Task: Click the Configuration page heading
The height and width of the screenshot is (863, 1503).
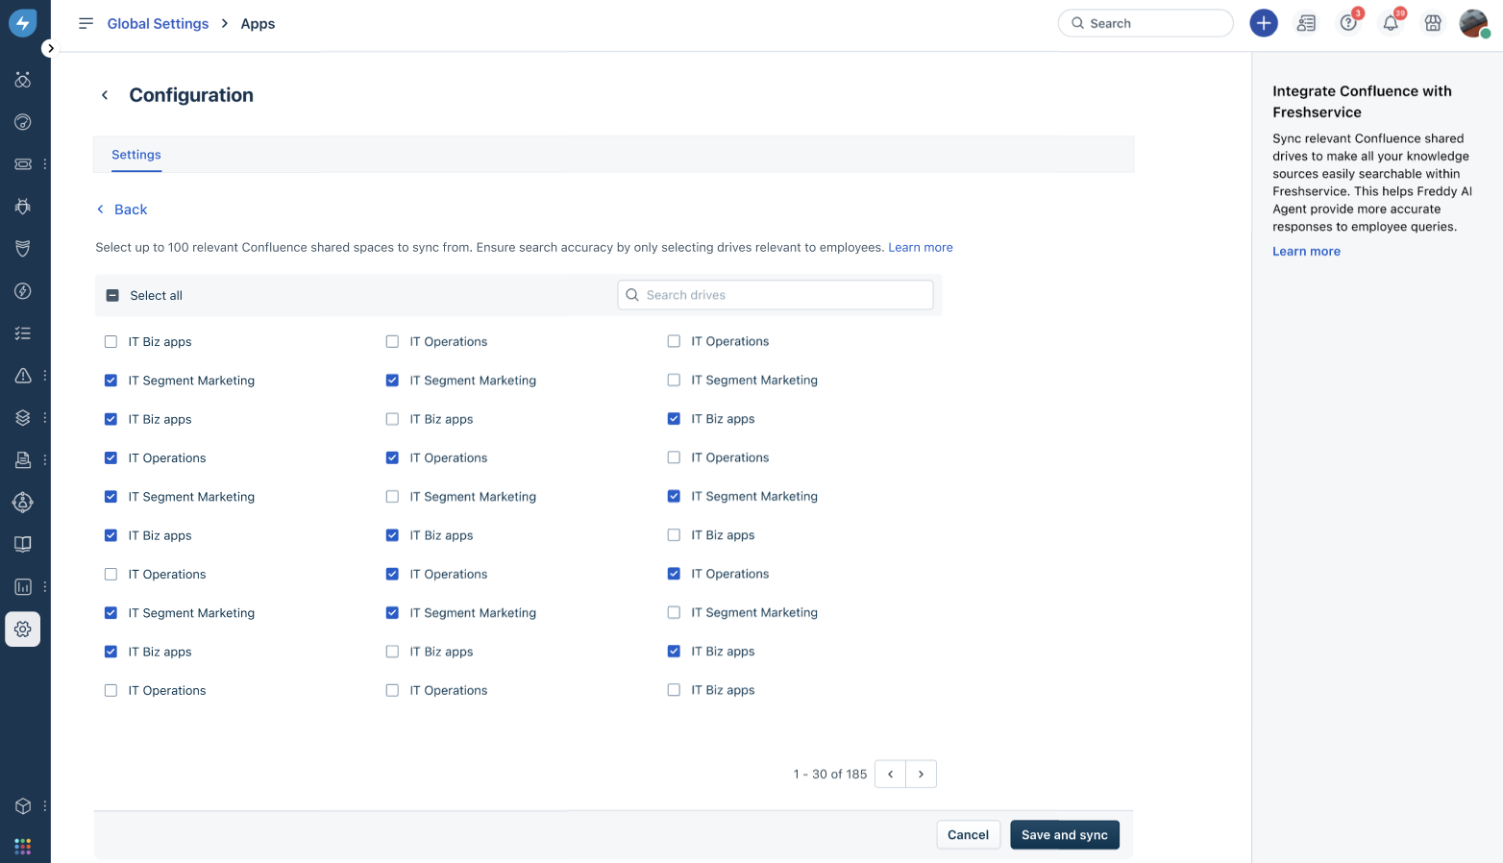Action: [x=191, y=95]
